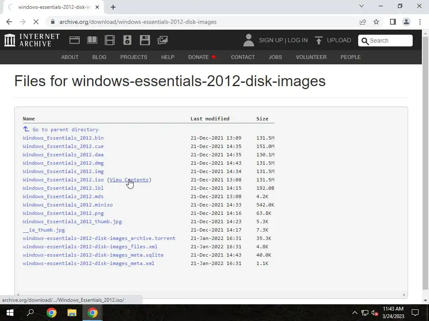Open File Explorer from taskbar

pos(72,313)
